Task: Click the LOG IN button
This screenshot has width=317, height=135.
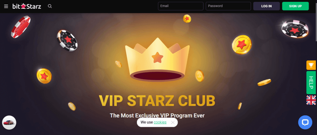Action: (x=267, y=6)
